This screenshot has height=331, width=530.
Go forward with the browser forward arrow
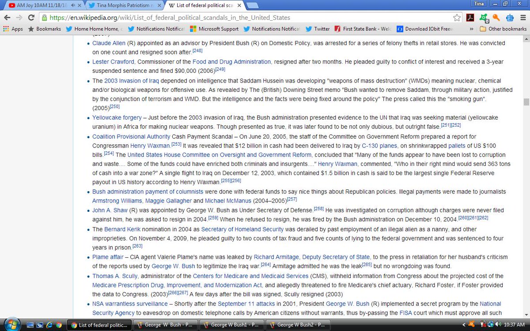tap(19, 18)
